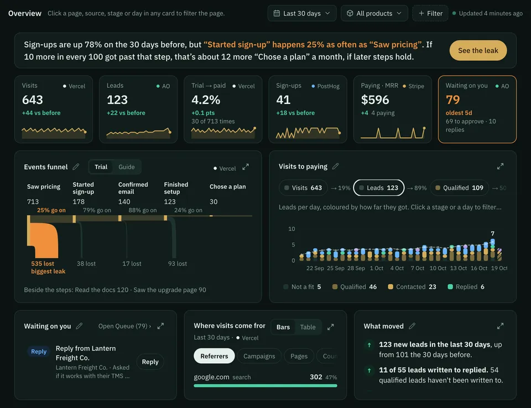Select the Qualified 109 stage pill
The width and height of the screenshot is (531, 408).
pos(459,187)
